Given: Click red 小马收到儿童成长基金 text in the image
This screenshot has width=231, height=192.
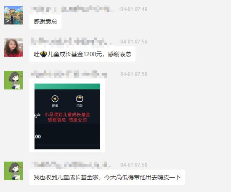Looking at the screenshot, I should (67, 114).
